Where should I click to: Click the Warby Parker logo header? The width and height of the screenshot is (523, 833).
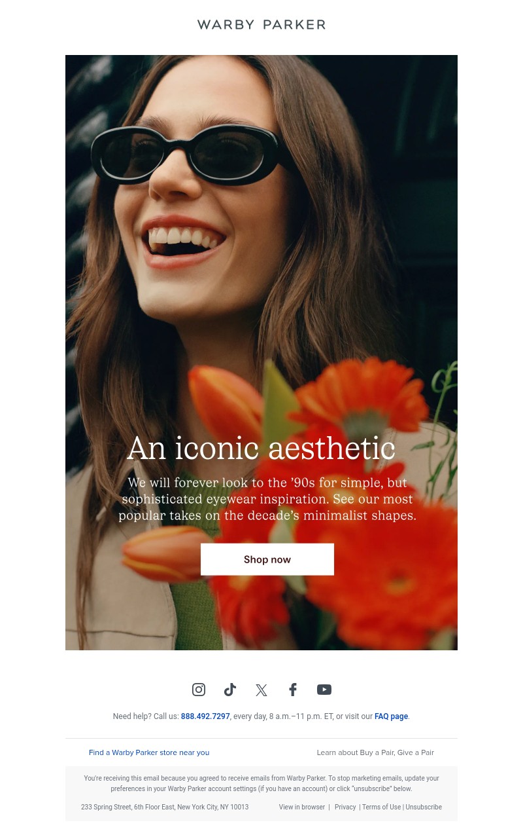[x=261, y=24]
